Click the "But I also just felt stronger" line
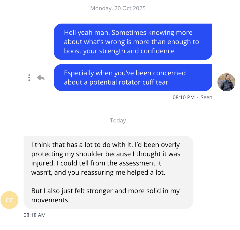The image size is (240, 230). click(105, 191)
